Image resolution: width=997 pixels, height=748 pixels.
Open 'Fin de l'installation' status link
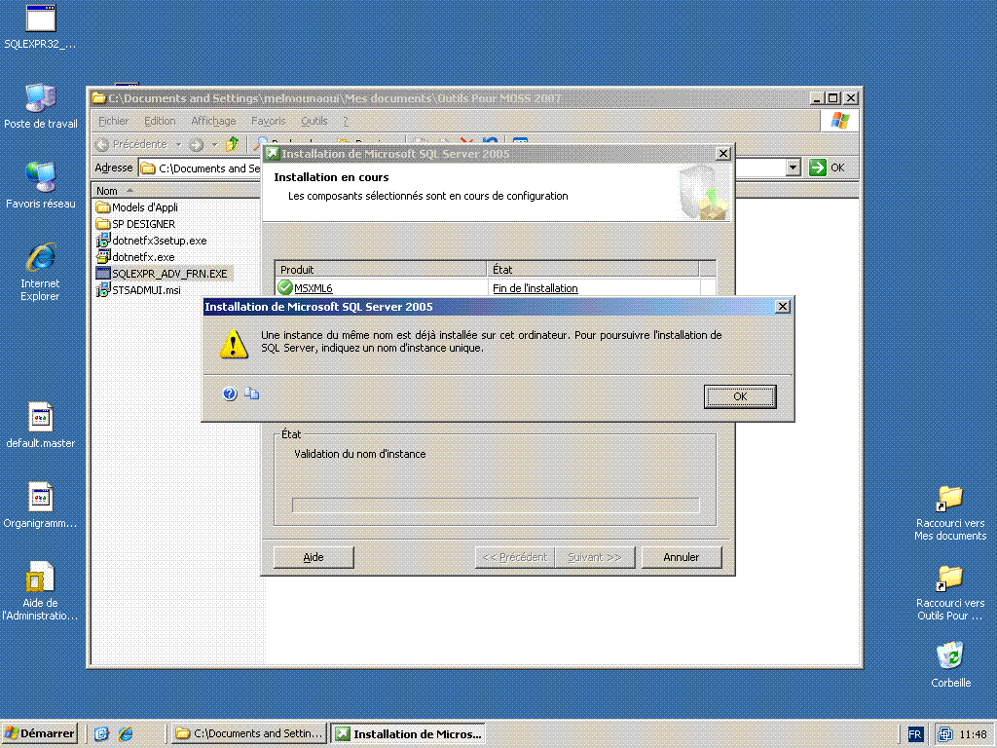535,288
